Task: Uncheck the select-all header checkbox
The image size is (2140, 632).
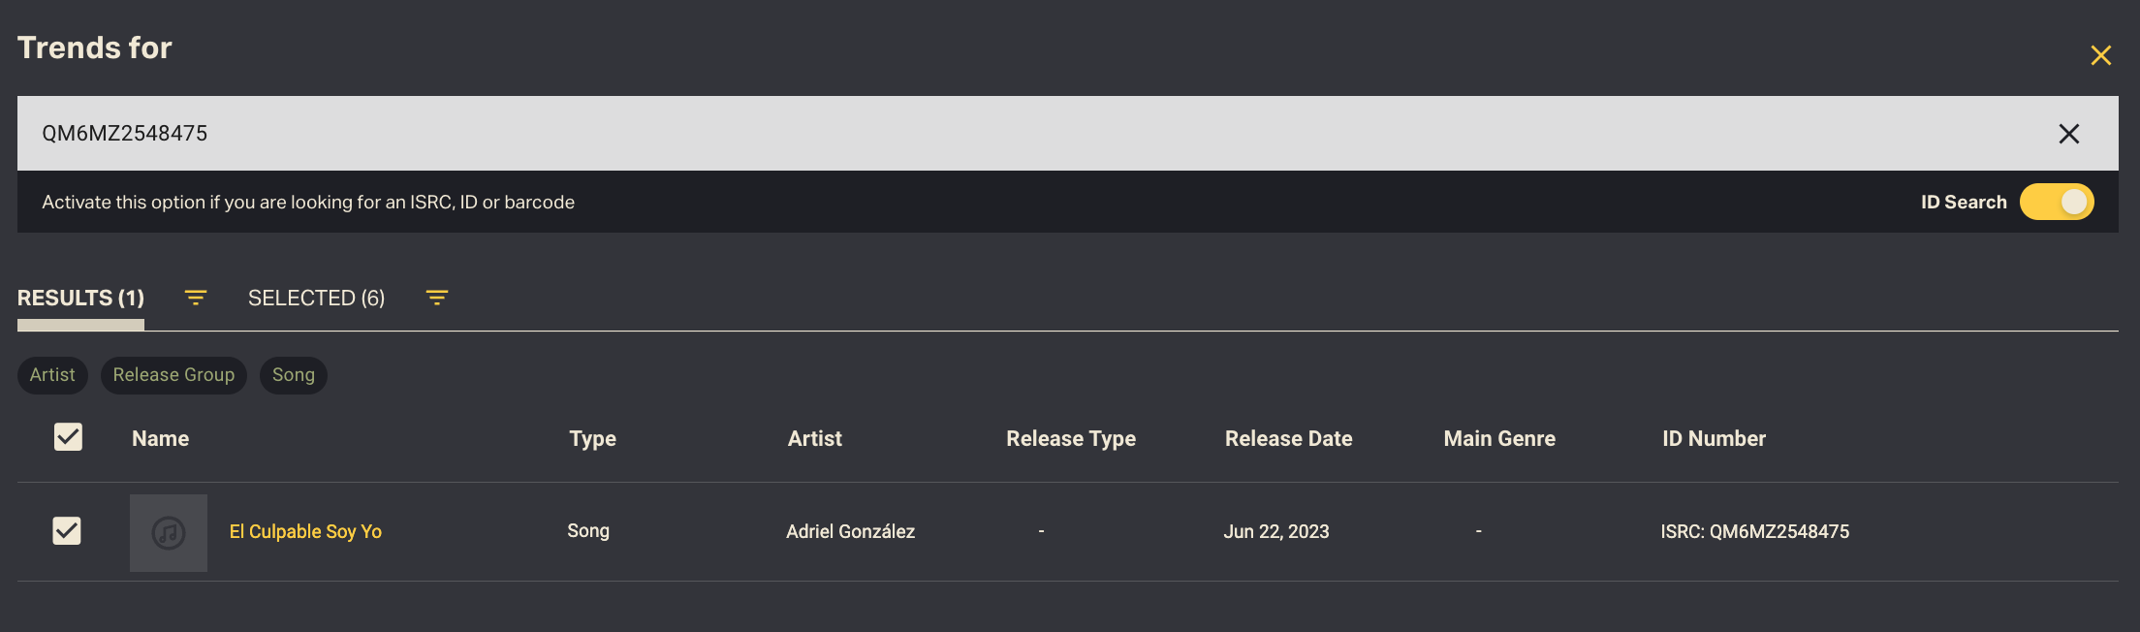Action: point(68,437)
